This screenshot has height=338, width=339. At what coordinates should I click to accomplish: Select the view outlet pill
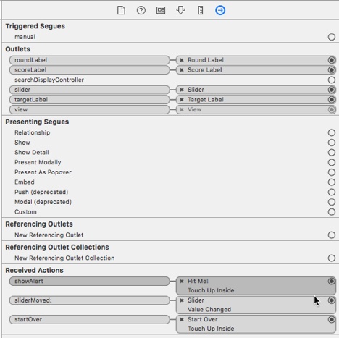tap(90, 109)
